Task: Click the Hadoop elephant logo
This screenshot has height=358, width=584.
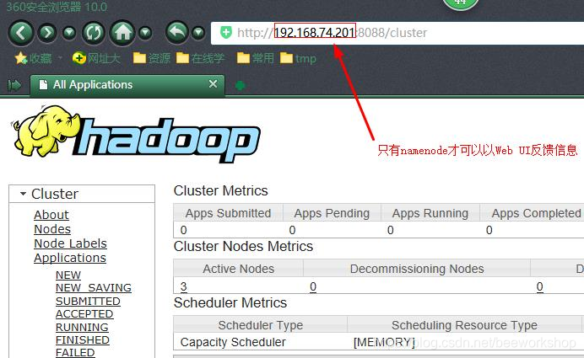Action: (136, 134)
